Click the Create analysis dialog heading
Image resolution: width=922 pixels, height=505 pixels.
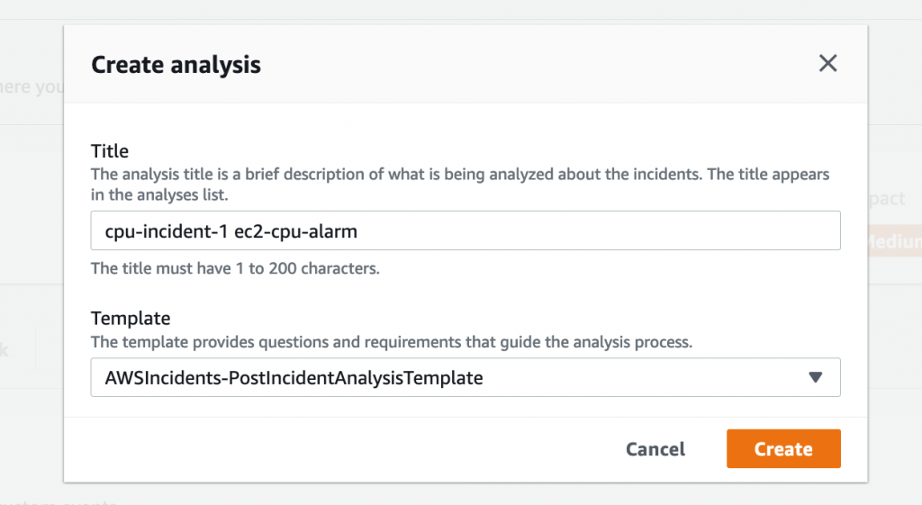(176, 65)
